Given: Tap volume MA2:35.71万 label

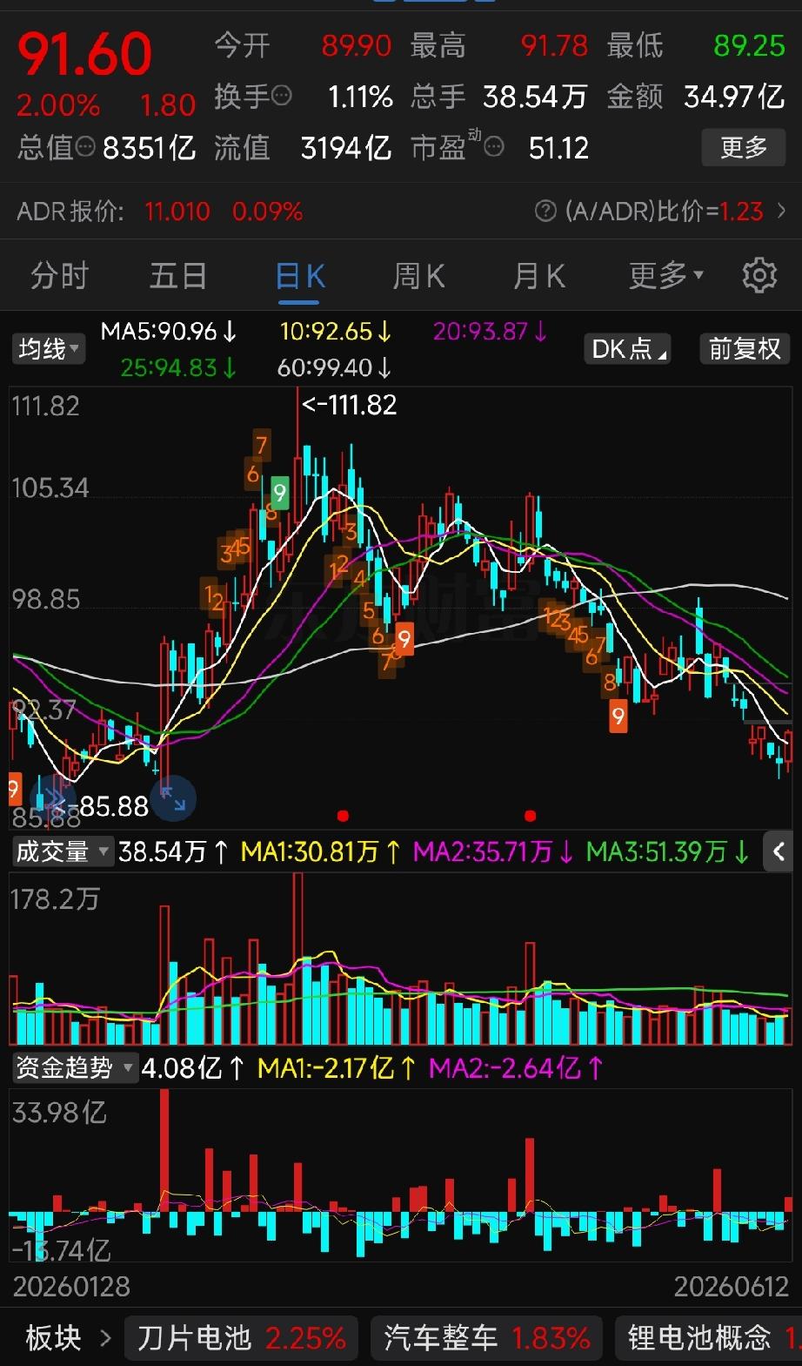Looking at the screenshot, I should click(493, 851).
